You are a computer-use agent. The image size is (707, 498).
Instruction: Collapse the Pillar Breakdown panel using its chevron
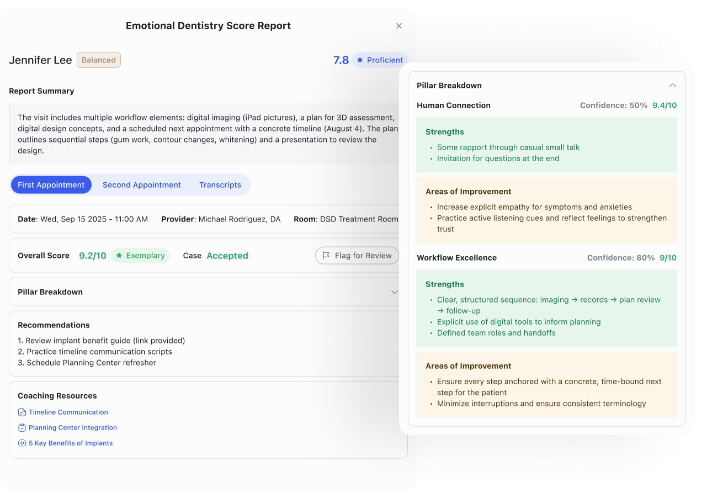click(672, 86)
